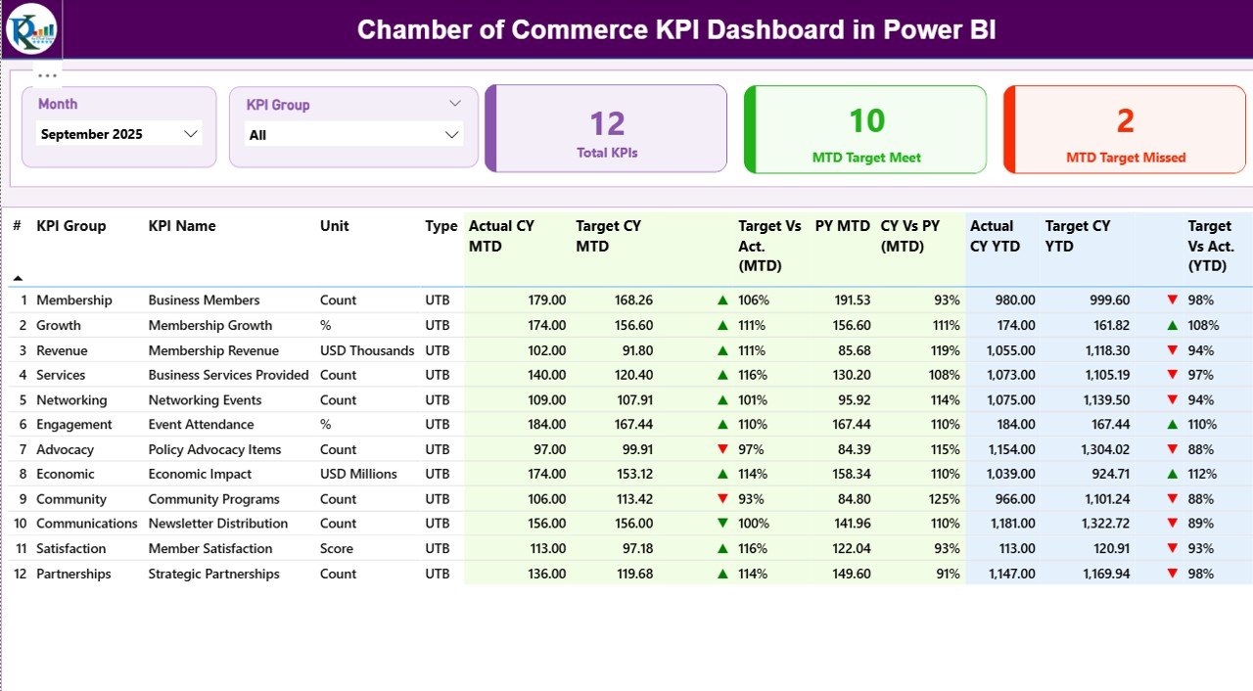Screen dimensions: 1253x691
Task: Open the September 2025 Month dropdown
Action: [x=190, y=134]
